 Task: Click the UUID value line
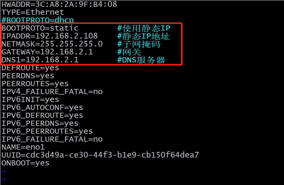[100, 155]
